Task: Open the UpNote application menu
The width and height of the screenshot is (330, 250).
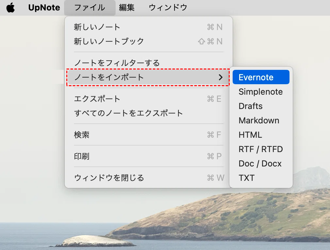Action: (x=44, y=8)
